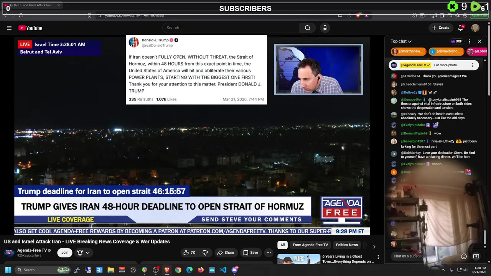Open Brave wallet toolbar icon
This screenshot has height=276, width=491.
(x=450, y=15)
